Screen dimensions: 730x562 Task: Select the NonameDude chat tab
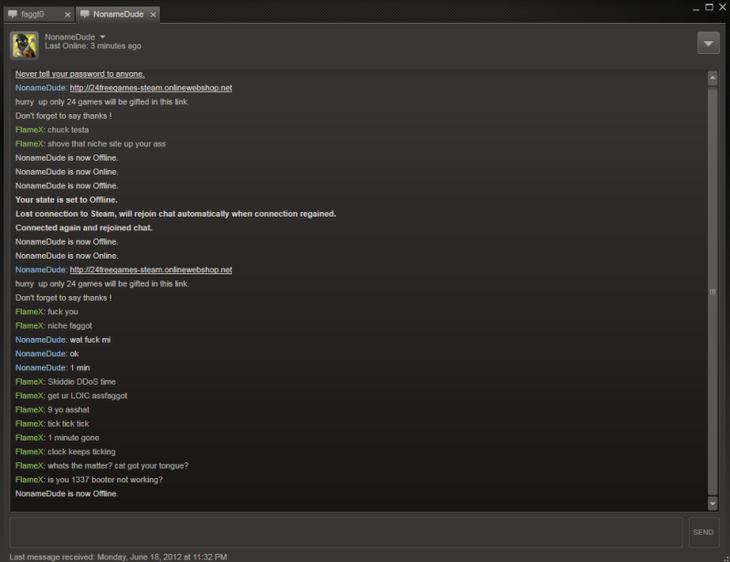pos(118,15)
